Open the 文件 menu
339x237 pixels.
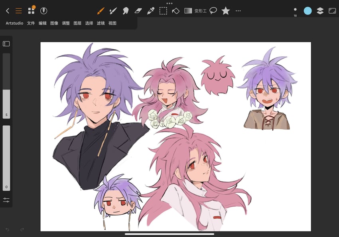(31, 23)
